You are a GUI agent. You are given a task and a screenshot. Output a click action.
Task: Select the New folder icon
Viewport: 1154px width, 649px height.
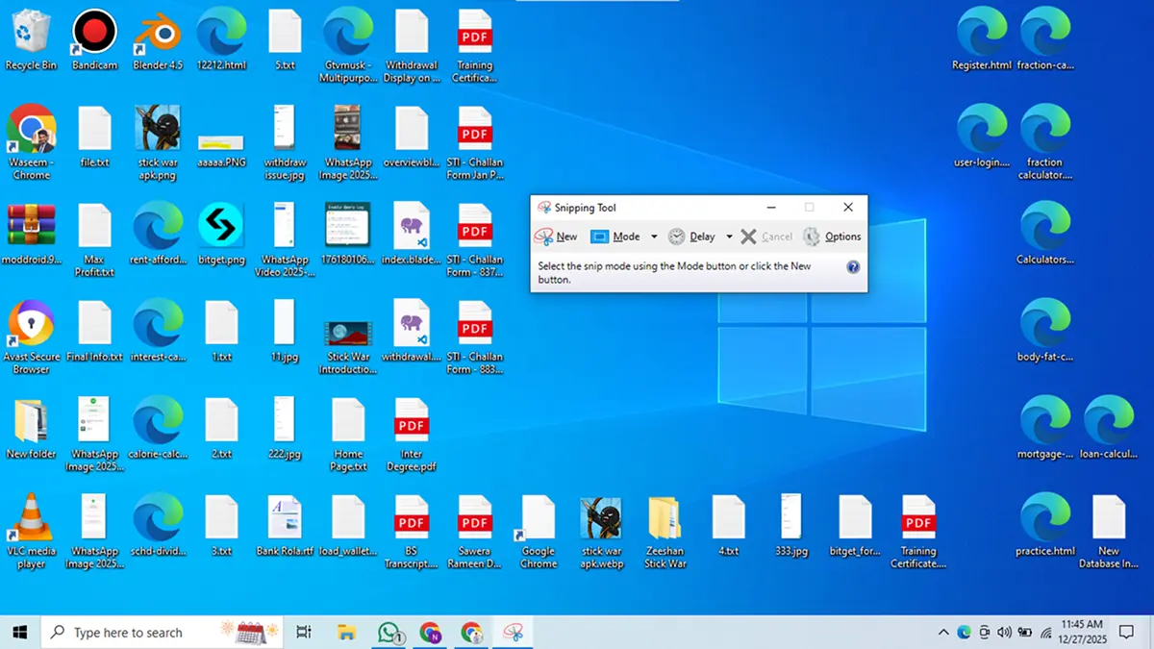click(x=31, y=429)
